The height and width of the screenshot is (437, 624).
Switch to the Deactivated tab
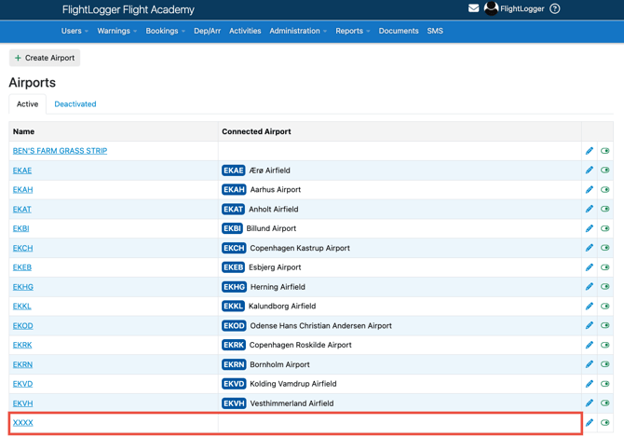pyautogui.click(x=75, y=104)
